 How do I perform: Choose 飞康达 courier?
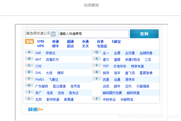click(53, 80)
